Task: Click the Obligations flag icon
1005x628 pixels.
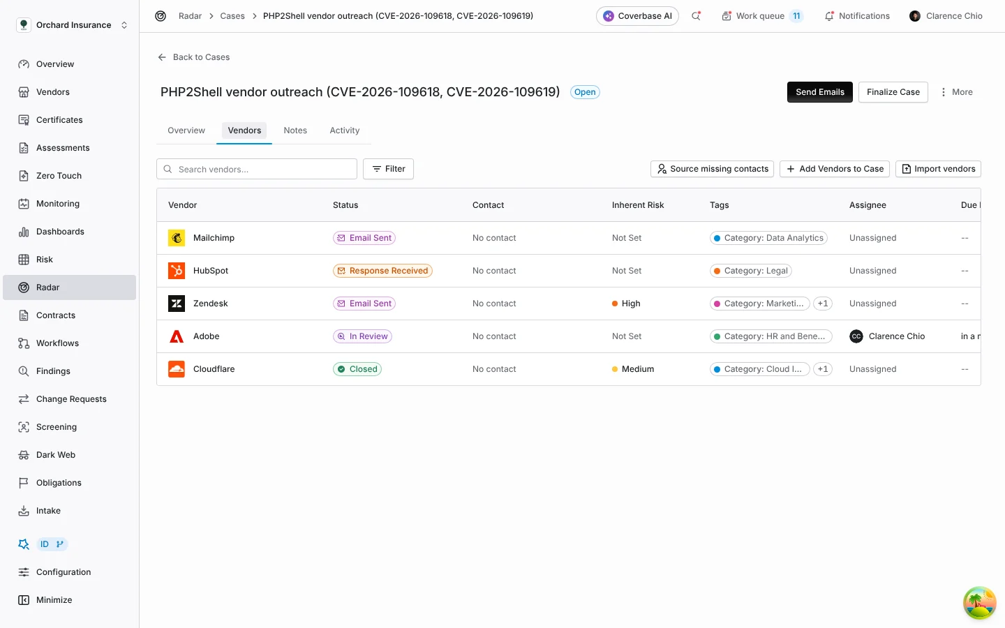Action: pos(24,483)
